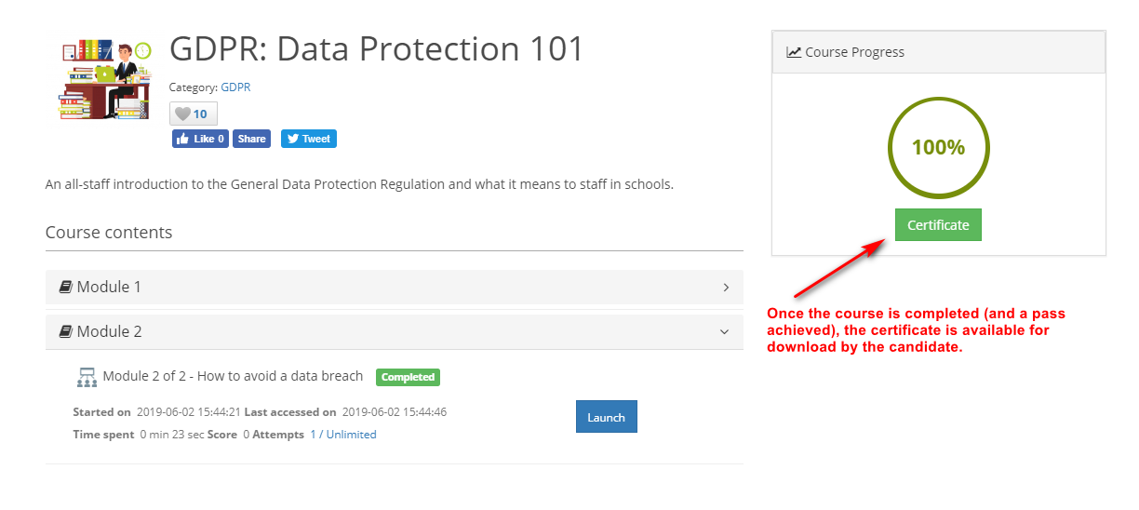Click the book icon beside Module 1

click(x=66, y=287)
